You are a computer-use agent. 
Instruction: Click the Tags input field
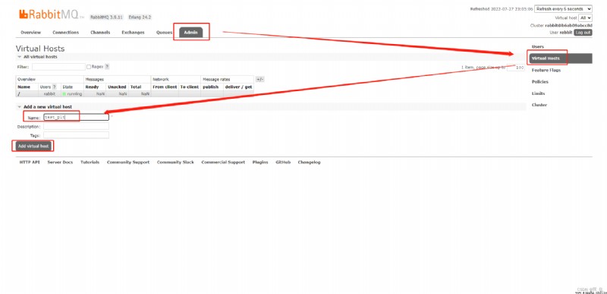[x=76, y=135]
